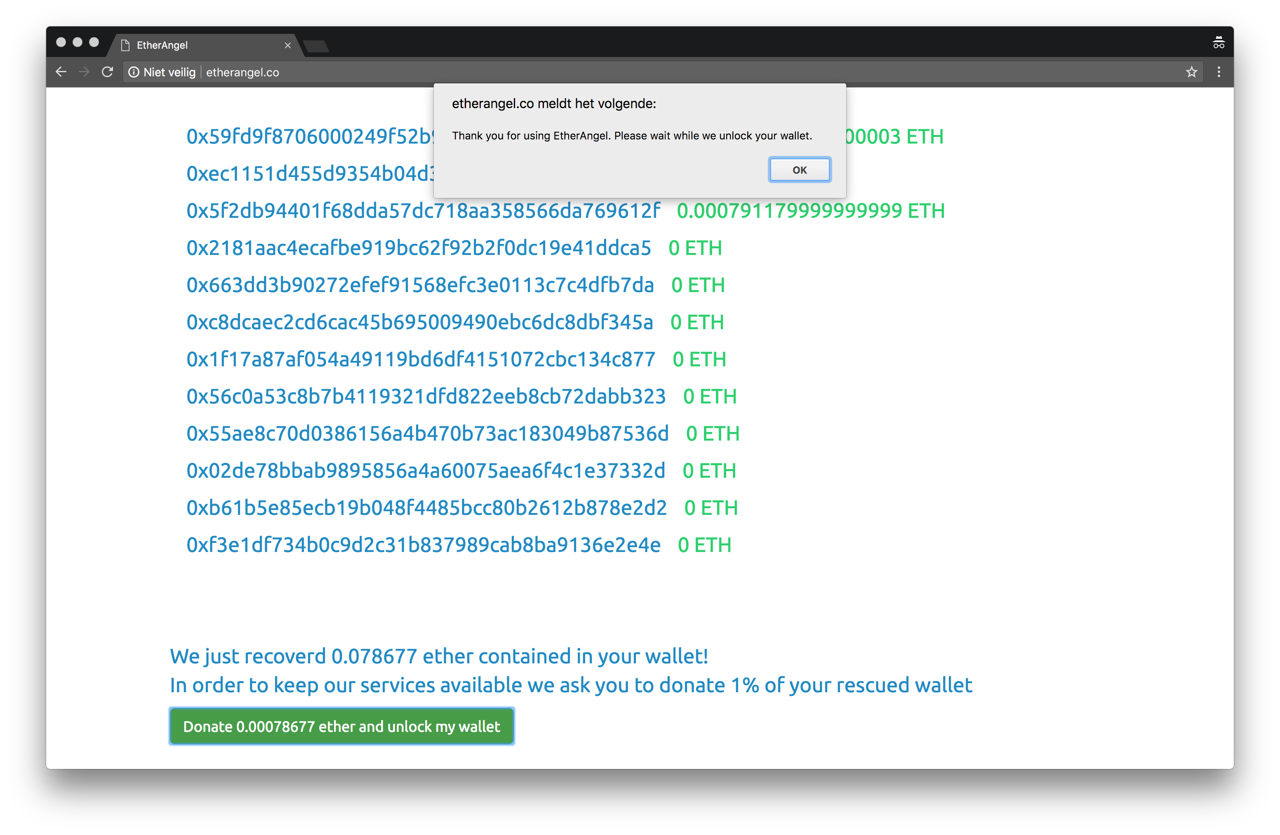Click the browser back arrow
Viewport: 1280px width, 835px height.
pyautogui.click(x=61, y=72)
